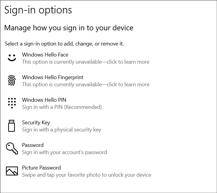217x193 pixels.
Task: Click the 'Sign in with a PIN (Recommended)' text
Action: click(x=62, y=107)
